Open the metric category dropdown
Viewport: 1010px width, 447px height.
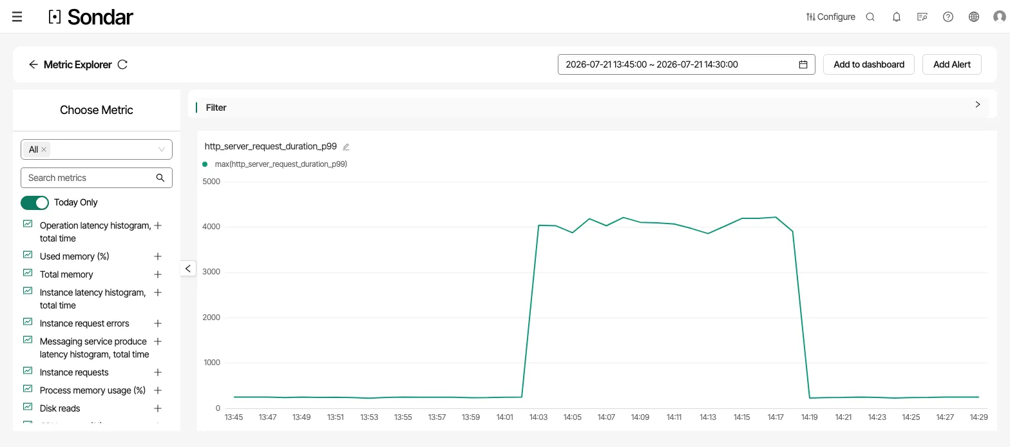(97, 149)
